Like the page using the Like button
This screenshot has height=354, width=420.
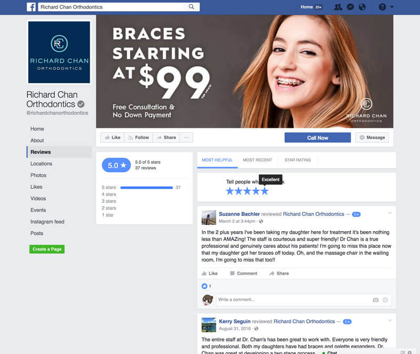pyautogui.click(x=112, y=138)
